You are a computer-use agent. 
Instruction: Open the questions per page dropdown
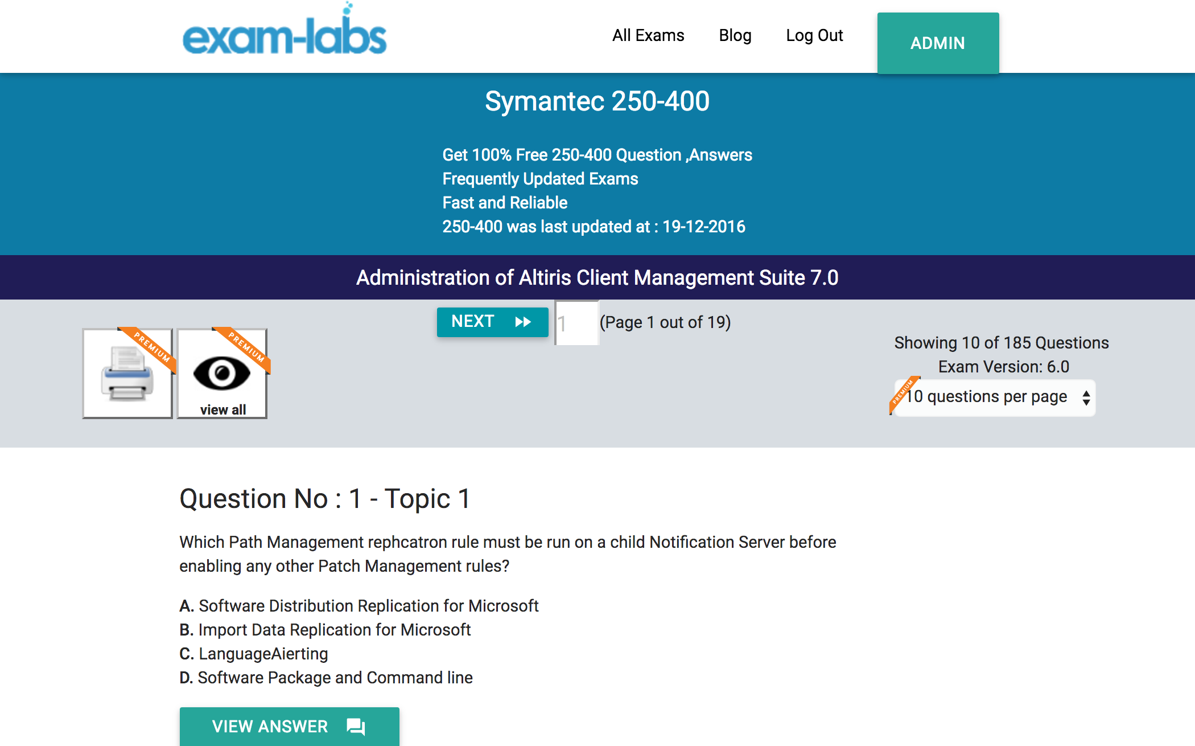click(994, 397)
